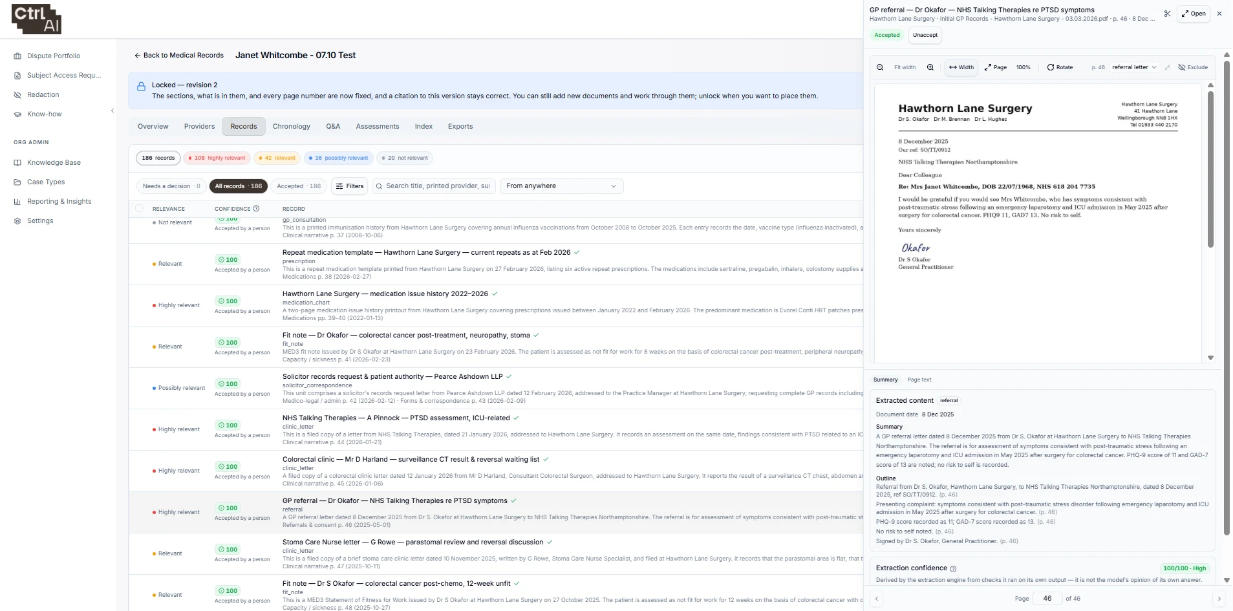Select the Width fit mode
This screenshot has height=611, width=1233.
coord(961,67)
